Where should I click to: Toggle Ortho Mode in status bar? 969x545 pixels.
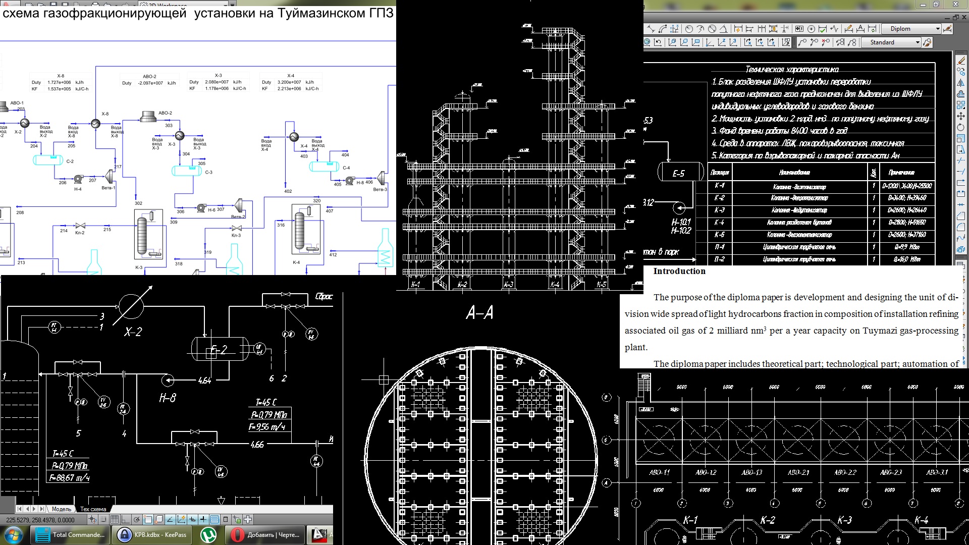(126, 520)
